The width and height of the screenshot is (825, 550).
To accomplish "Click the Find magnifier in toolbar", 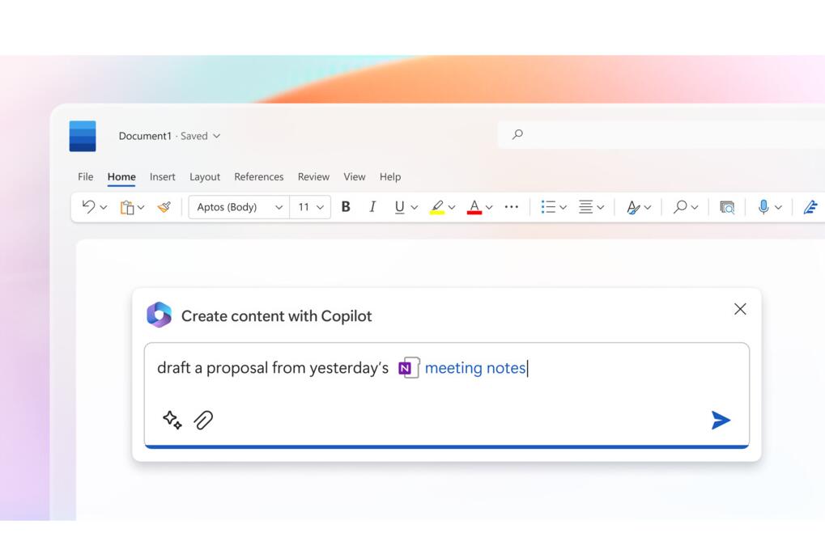I will (680, 206).
